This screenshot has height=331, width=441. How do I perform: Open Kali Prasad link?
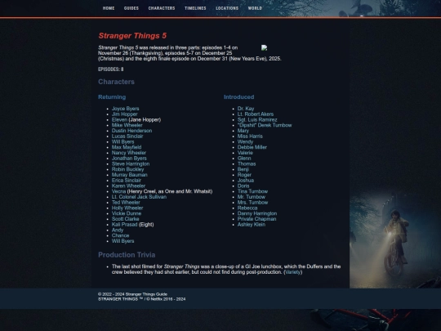click(x=125, y=225)
